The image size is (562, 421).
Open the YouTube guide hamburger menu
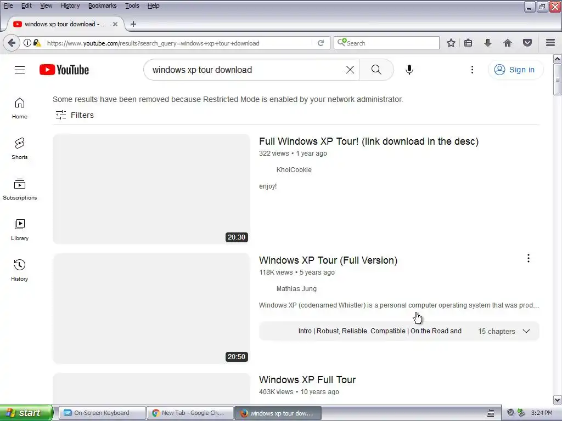click(x=20, y=70)
